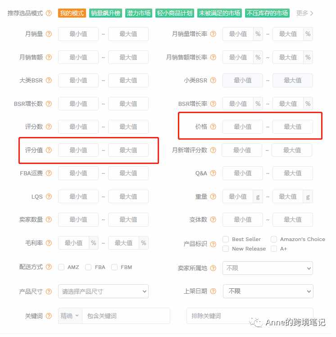The image size is (336, 337).
Task: Open the Q&A help icon
Action: (x=213, y=173)
